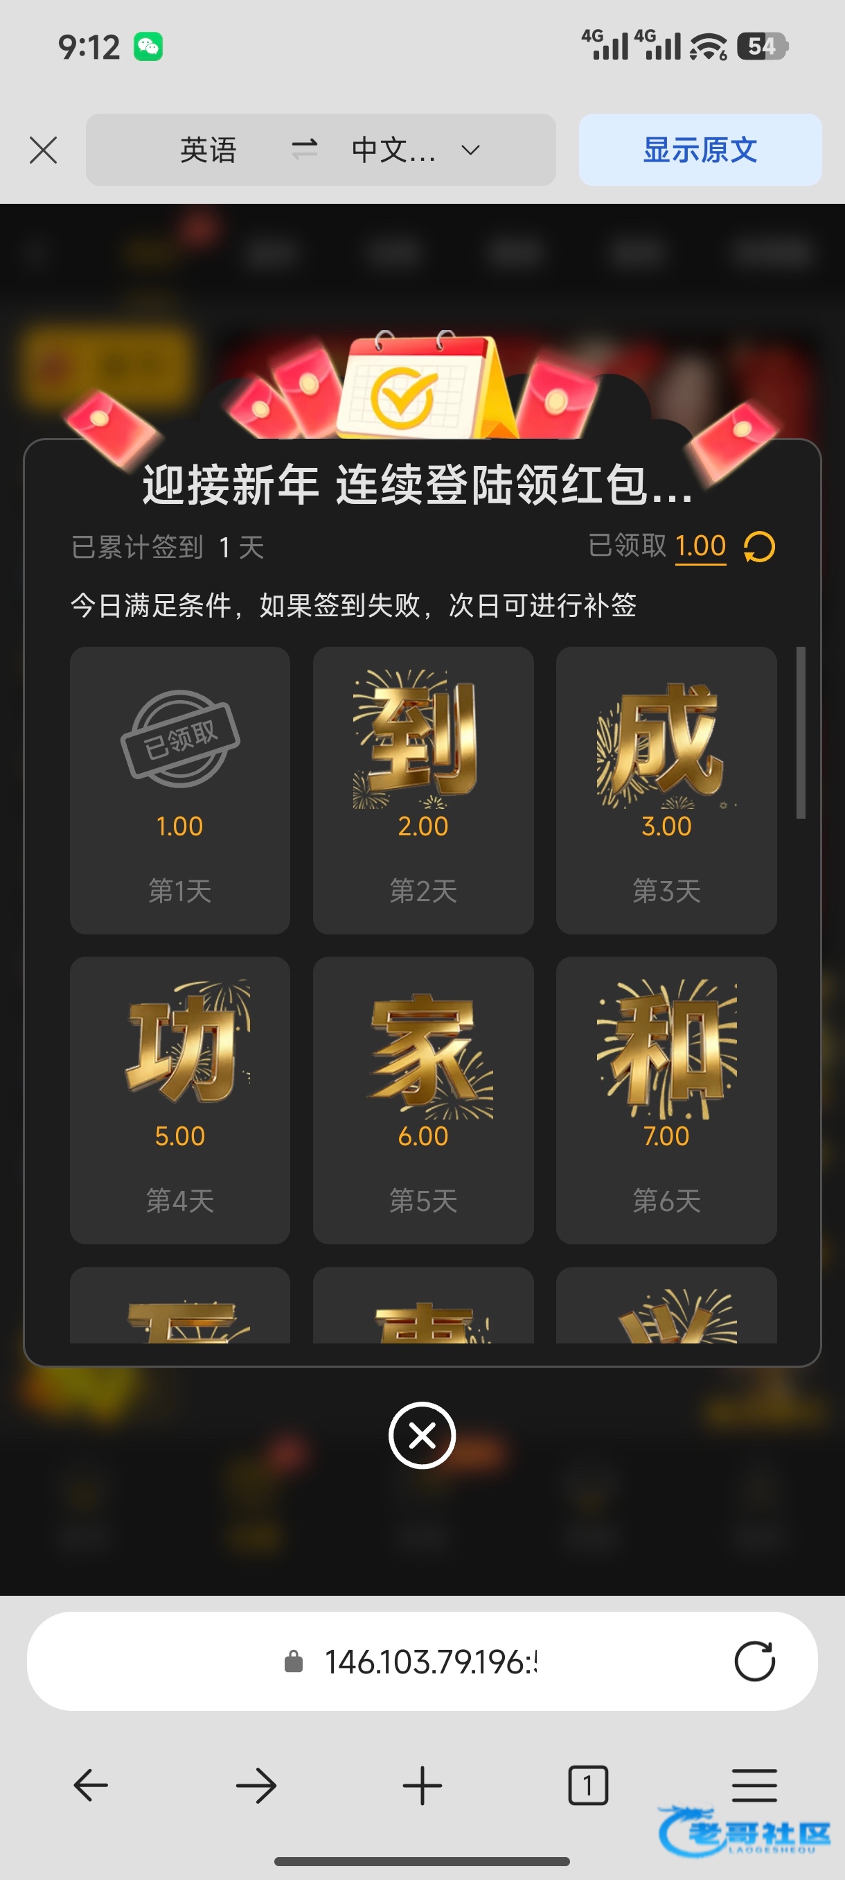Choose the 第5天 6.00 reward card

pyautogui.click(x=423, y=1100)
